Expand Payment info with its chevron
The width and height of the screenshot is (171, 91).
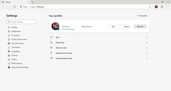click(x=147, y=48)
